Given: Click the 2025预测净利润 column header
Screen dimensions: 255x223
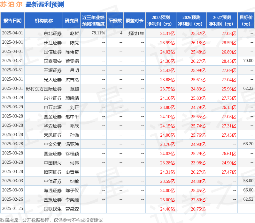Looking at the screenshot, I should click(161, 21).
